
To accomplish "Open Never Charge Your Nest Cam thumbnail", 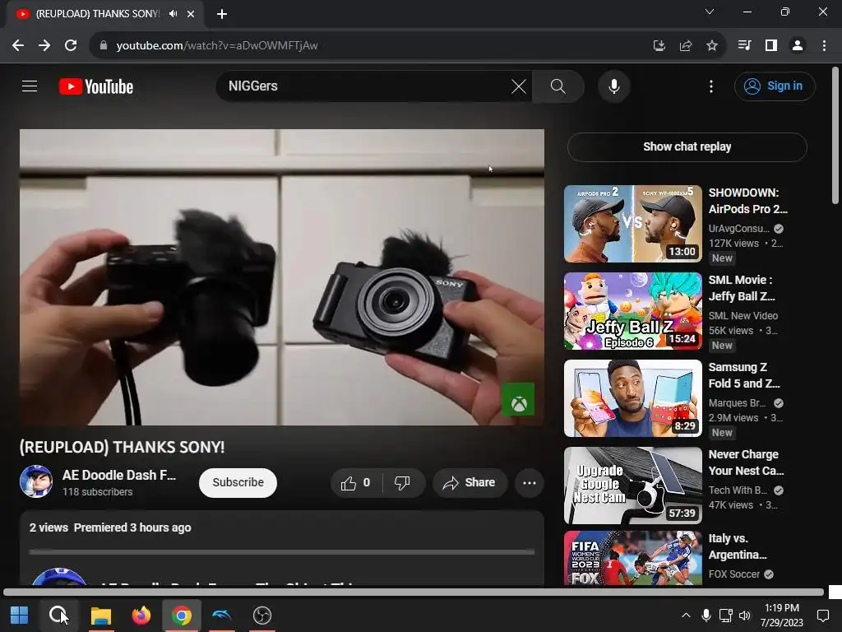I will (632, 486).
